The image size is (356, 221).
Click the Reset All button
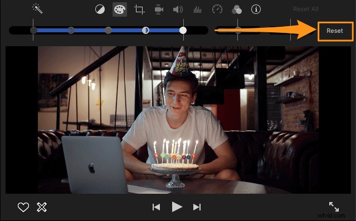coord(306,9)
